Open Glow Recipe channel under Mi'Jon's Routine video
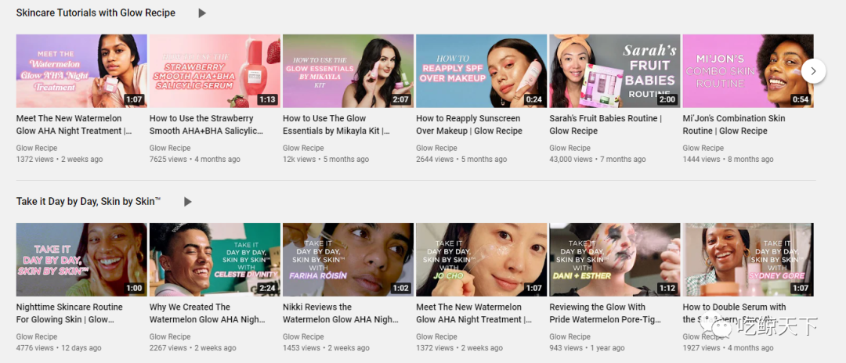This screenshot has height=363, width=846. point(703,148)
